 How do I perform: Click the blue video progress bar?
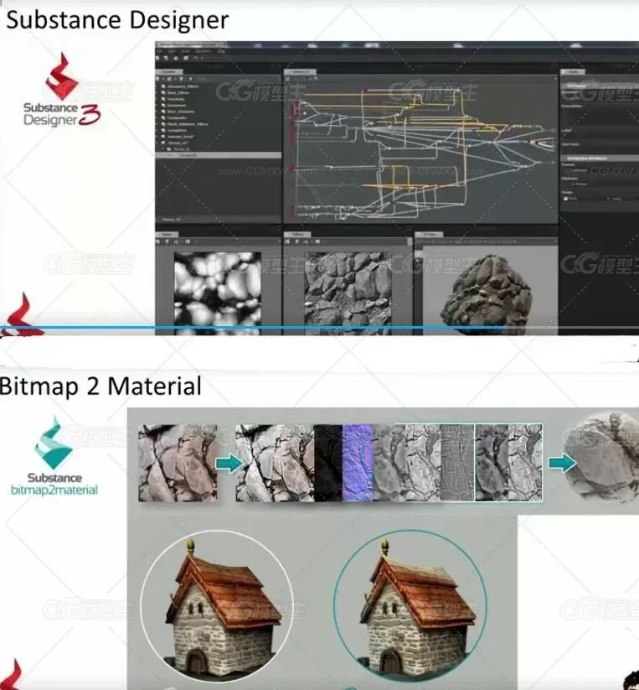[x=320, y=328]
